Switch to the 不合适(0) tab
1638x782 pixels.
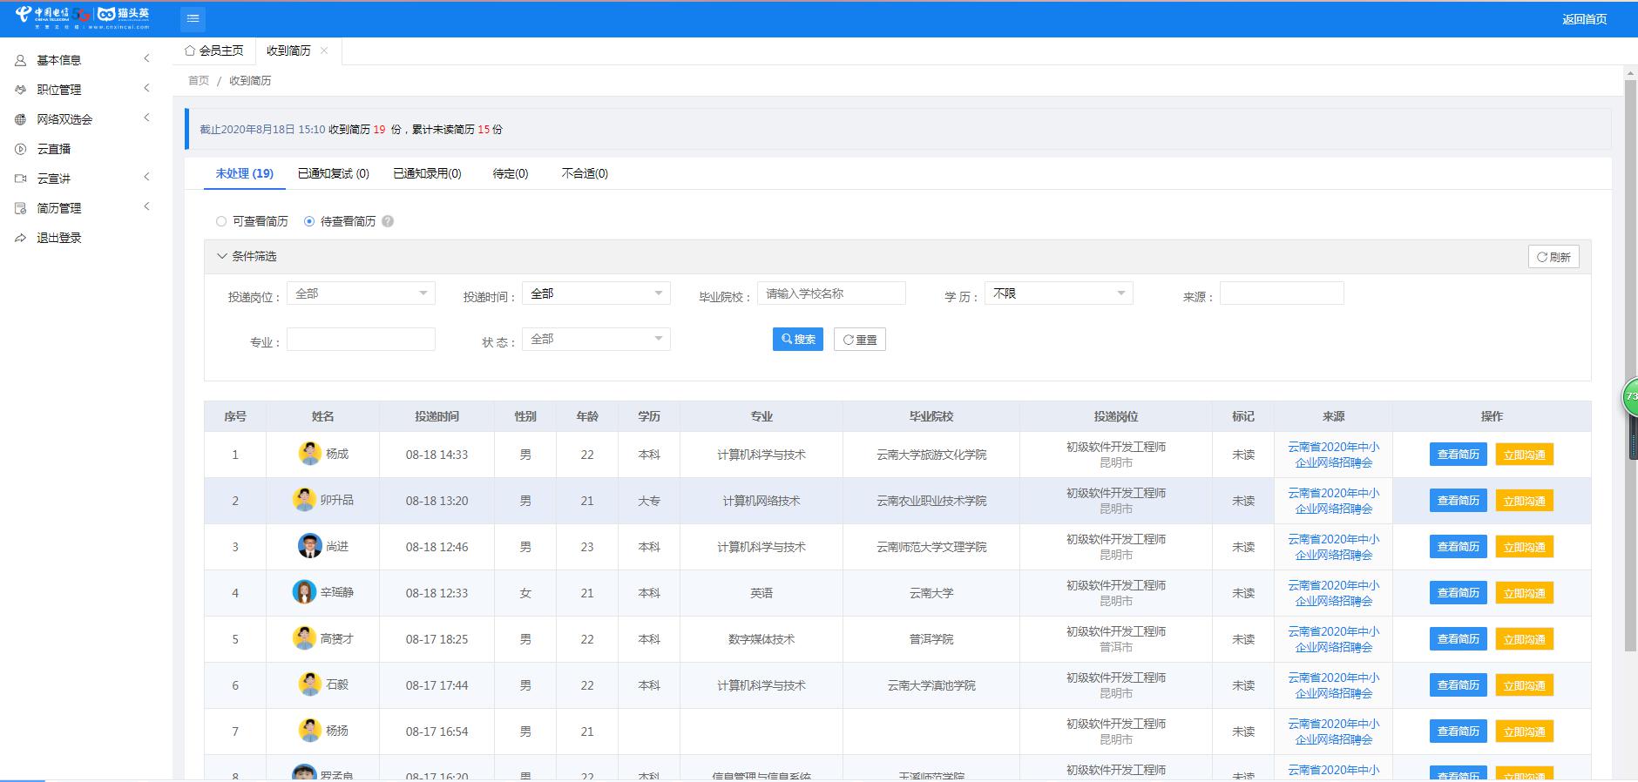point(585,173)
